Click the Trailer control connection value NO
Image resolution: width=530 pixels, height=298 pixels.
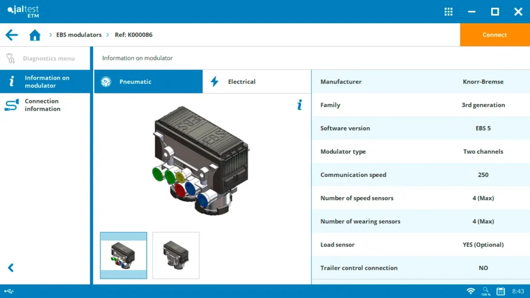point(483,268)
